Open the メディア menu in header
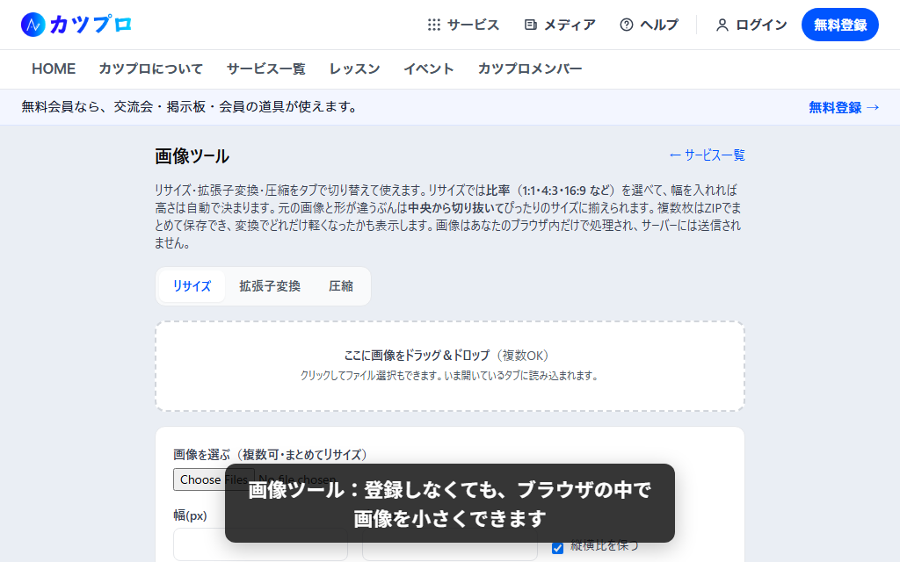The image size is (900, 562). [560, 25]
